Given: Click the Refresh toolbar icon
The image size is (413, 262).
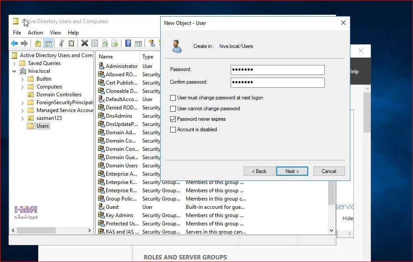Looking at the screenshot, I should [x=105, y=43].
